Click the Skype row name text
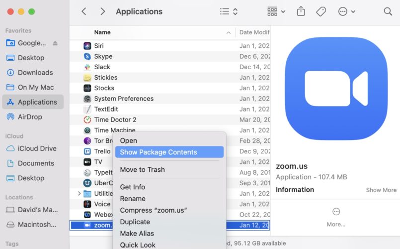Screen dimensions: 400x249 tap(103, 56)
